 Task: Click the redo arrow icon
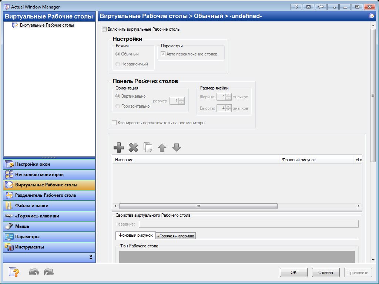(48, 273)
